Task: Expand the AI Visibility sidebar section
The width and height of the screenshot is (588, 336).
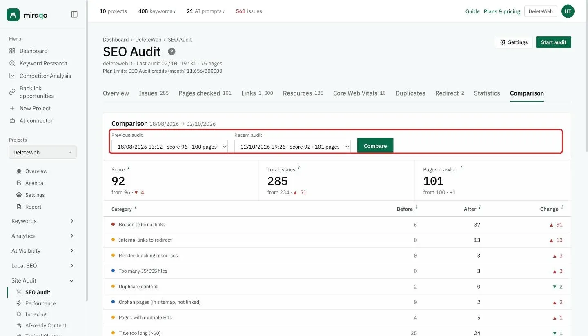Action: 43,251
